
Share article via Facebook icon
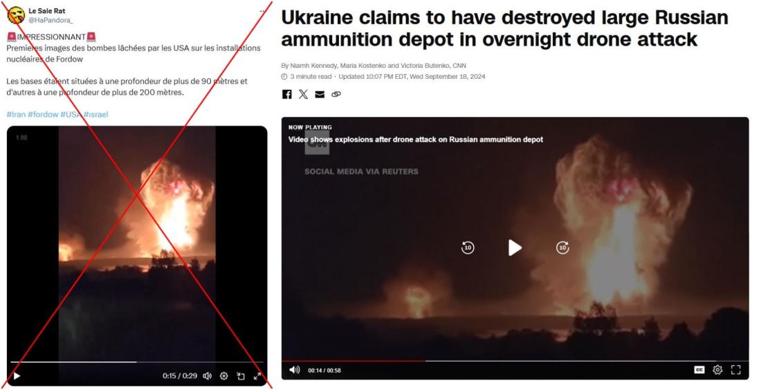[287, 94]
